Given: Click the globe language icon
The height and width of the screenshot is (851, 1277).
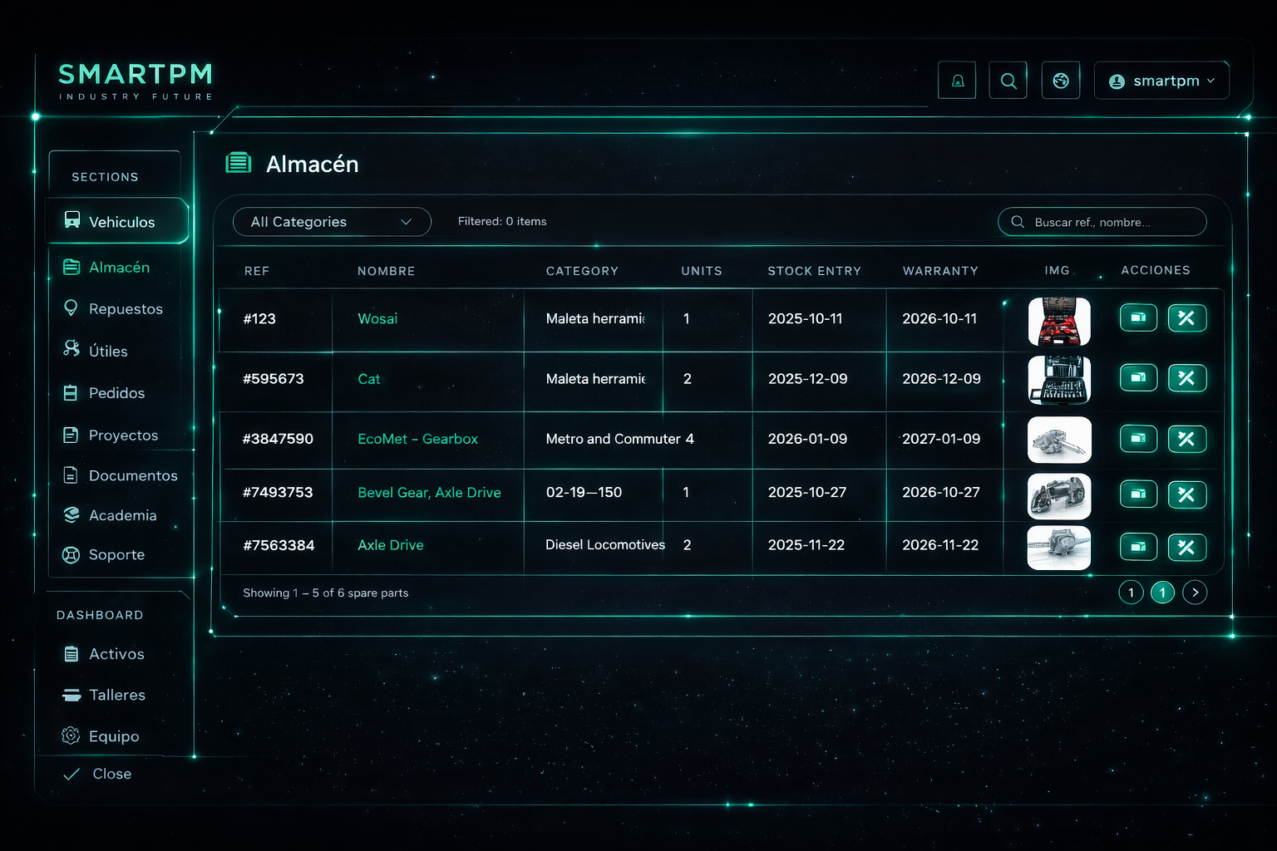Looking at the screenshot, I should pos(1060,81).
